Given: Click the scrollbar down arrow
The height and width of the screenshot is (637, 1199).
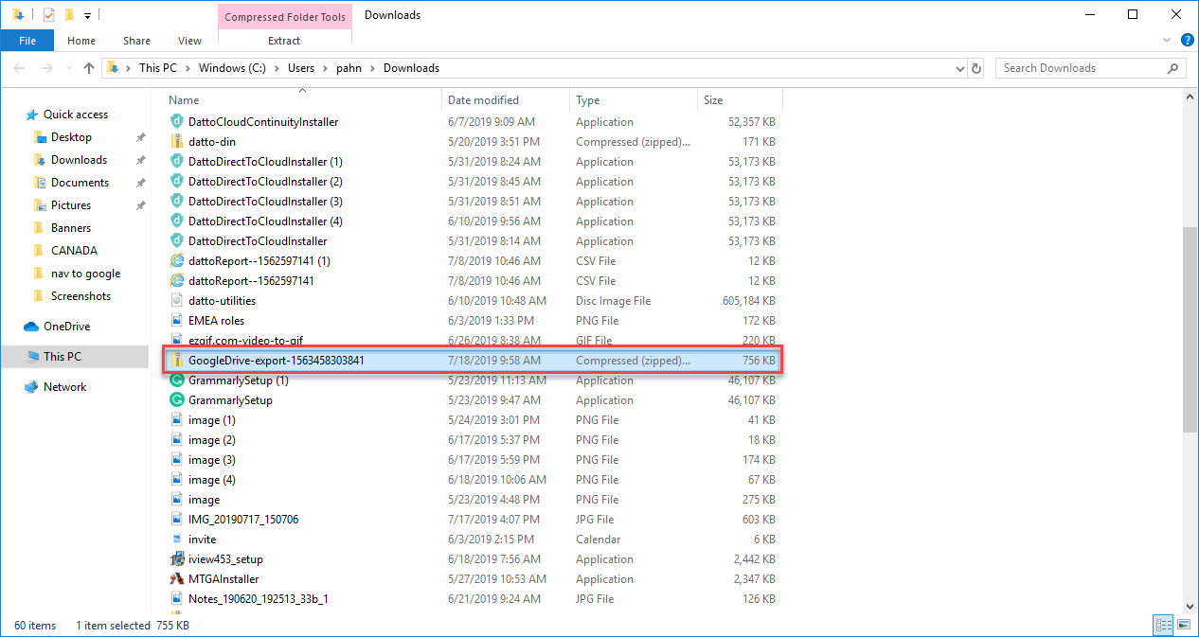Looking at the screenshot, I should tap(1190, 605).
